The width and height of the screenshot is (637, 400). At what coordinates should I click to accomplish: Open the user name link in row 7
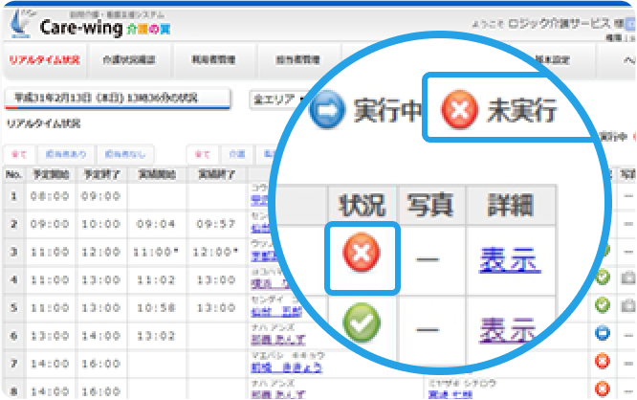286,367
